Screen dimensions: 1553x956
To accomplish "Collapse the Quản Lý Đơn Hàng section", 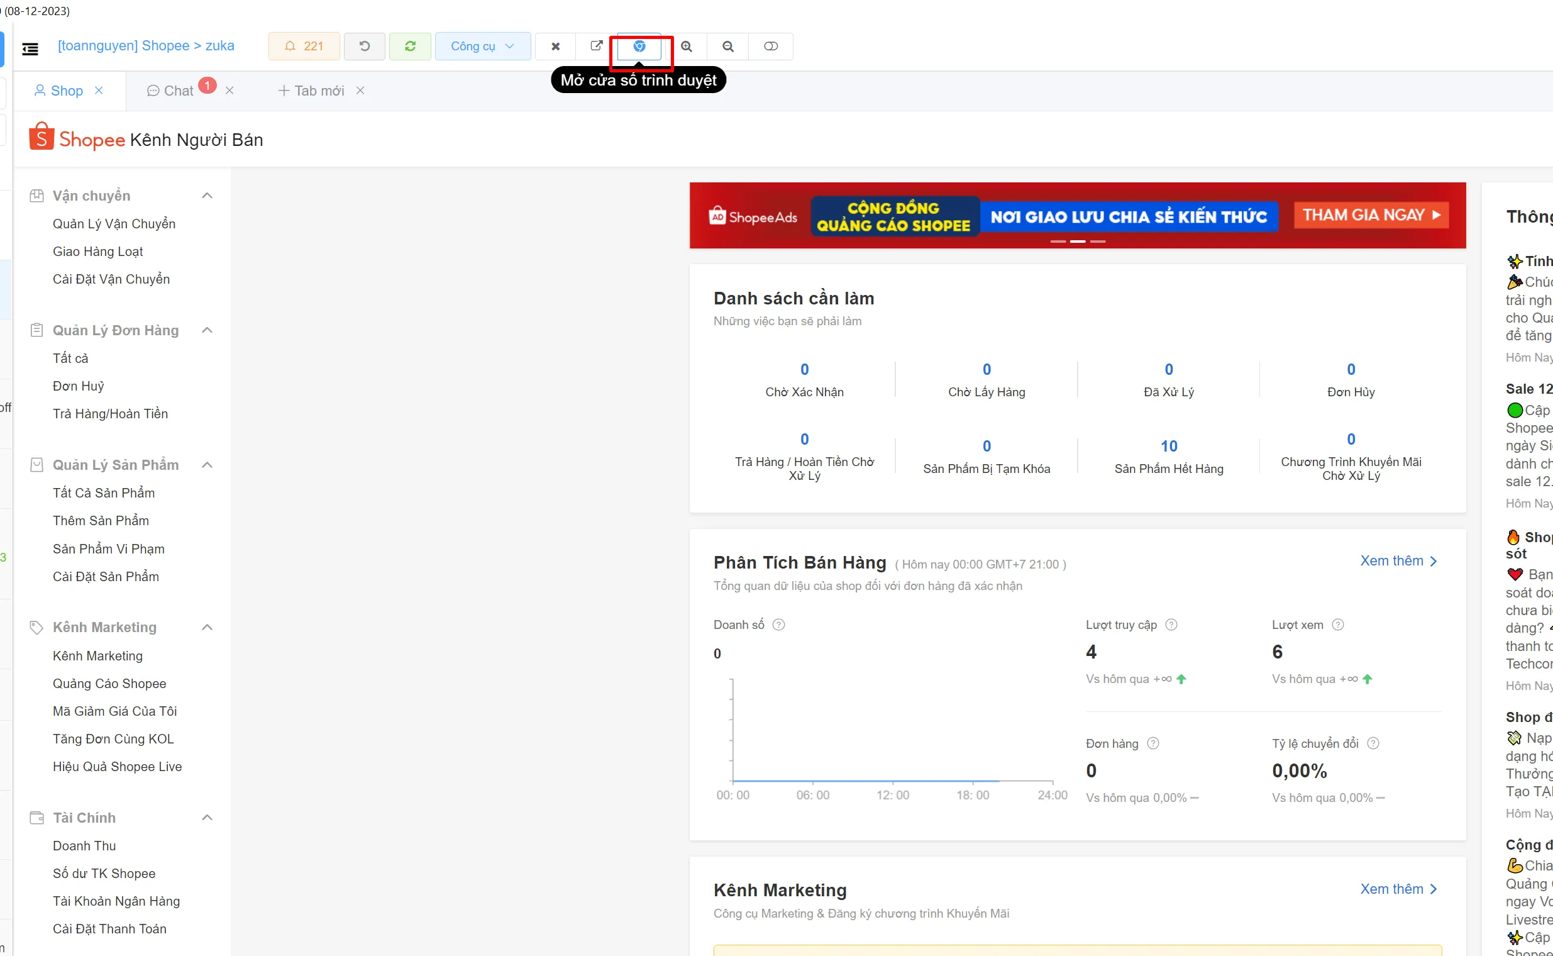I will [207, 330].
